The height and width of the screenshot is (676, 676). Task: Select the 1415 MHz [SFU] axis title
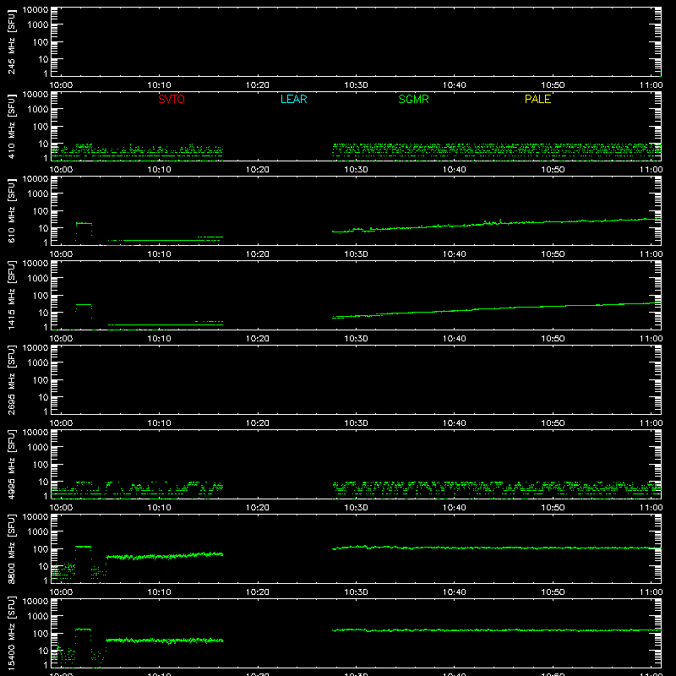point(11,295)
